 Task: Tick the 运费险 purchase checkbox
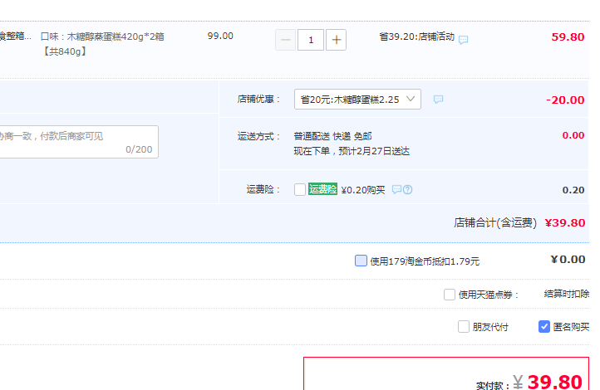coord(300,189)
